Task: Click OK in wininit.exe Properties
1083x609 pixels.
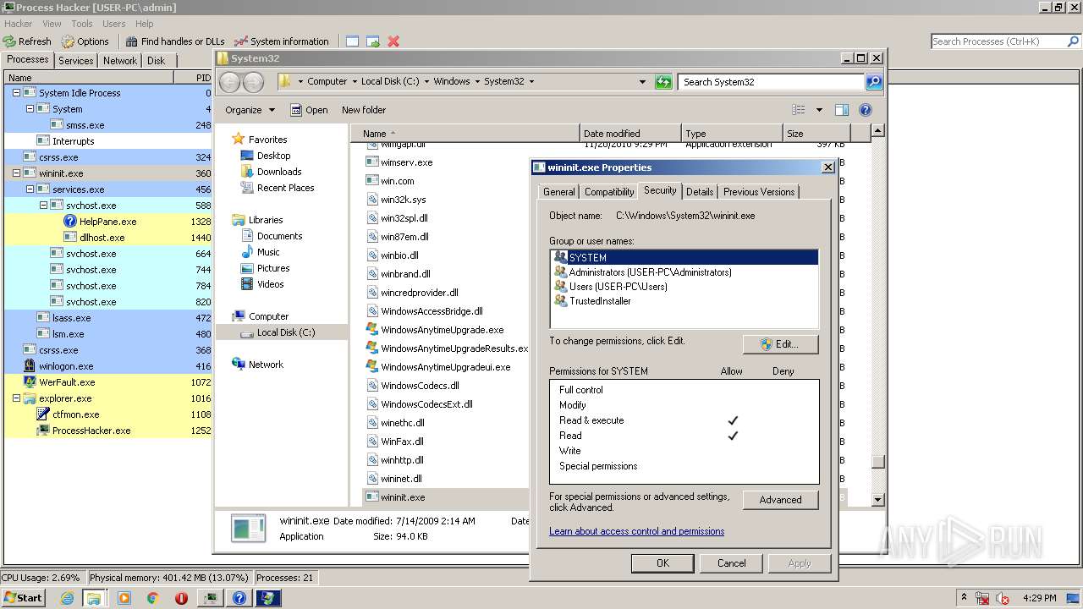Action: coord(662,563)
